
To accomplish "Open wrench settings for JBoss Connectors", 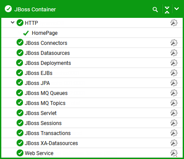I will tap(174, 43).
